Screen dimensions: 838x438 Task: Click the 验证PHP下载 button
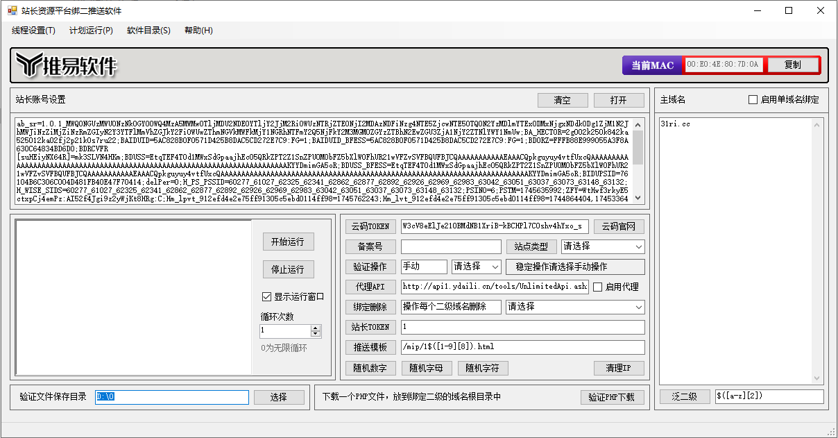click(611, 397)
